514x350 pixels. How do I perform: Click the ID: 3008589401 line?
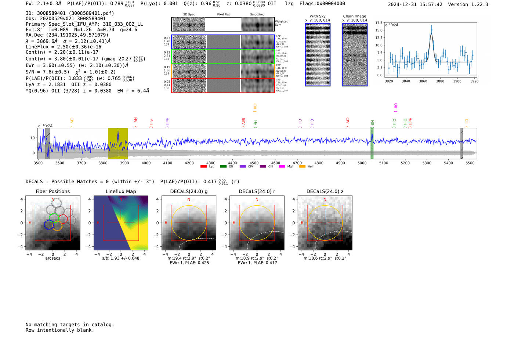[70, 13]
